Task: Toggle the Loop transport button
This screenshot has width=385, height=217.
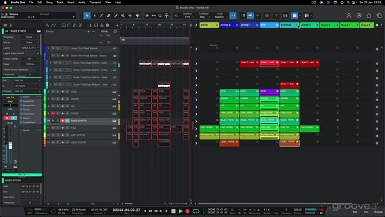Action: click(x=196, y=211)
